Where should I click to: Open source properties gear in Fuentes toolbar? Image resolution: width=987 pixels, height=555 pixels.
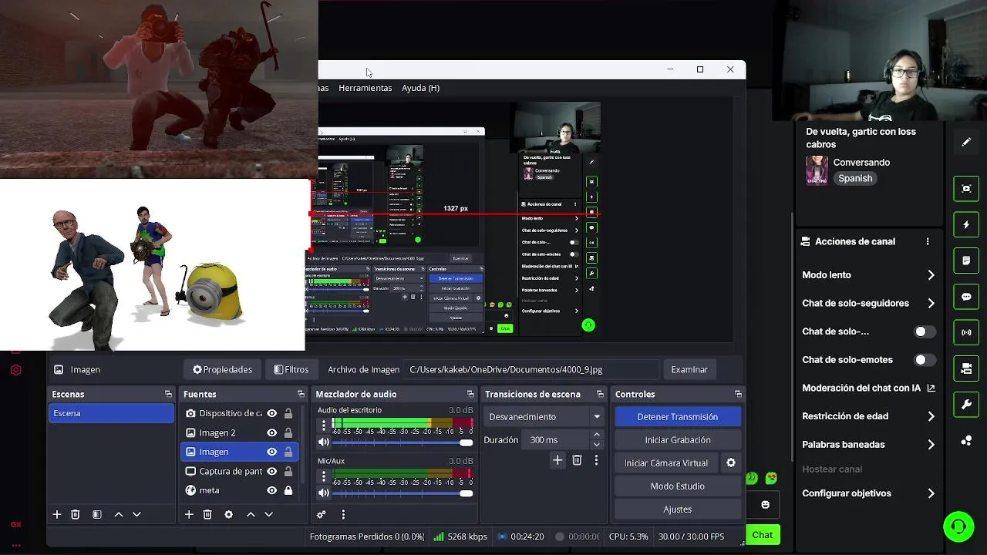tap(228, 514)
